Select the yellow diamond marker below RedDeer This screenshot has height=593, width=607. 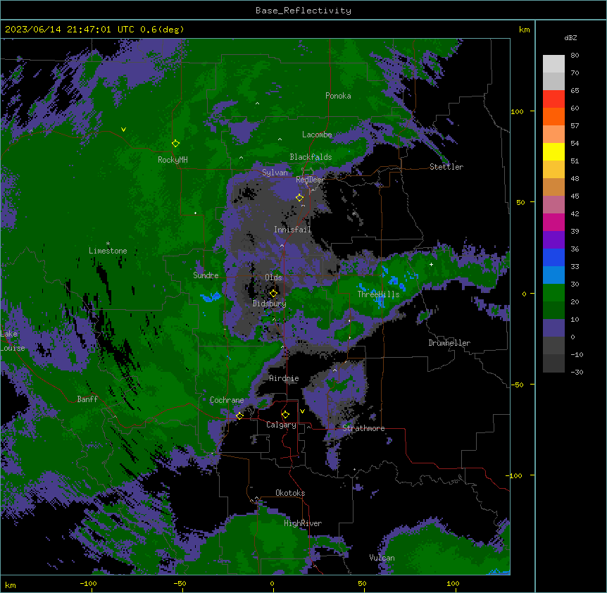coord(299,198)
